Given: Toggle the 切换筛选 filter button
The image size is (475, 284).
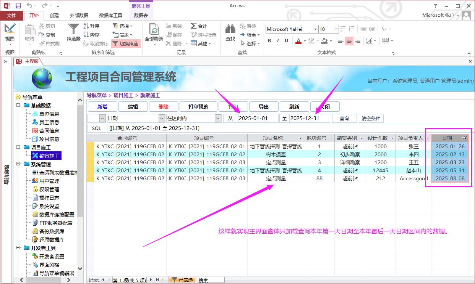Looking at the screenshot, I should point(126,43).
